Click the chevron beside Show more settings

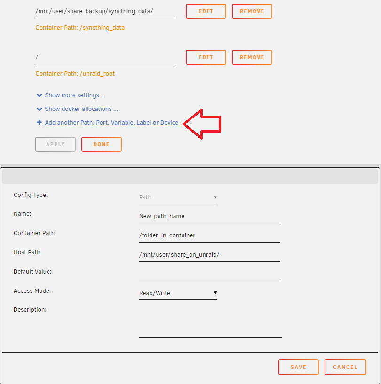[x=40, y=95]
